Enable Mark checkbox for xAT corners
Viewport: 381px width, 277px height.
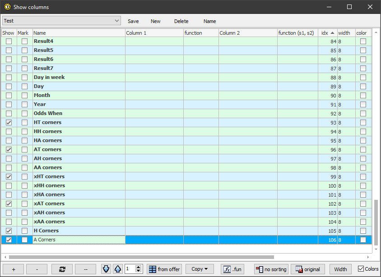(24, 204)
